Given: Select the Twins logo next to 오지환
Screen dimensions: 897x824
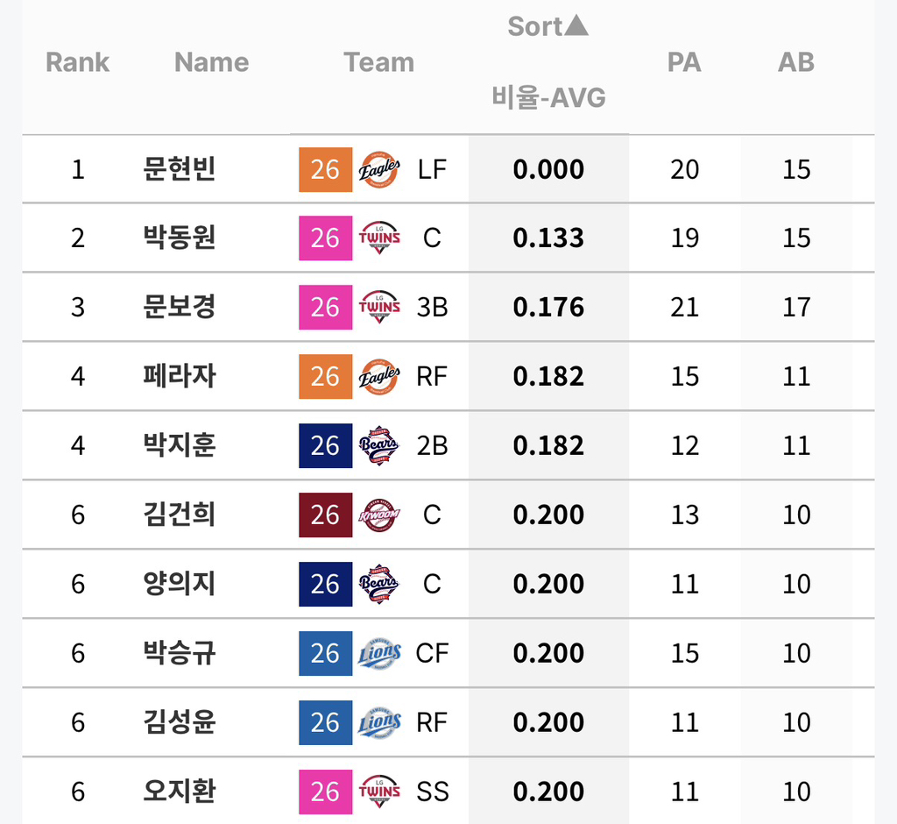Looking at the screenshot, I should pos(378,792).
